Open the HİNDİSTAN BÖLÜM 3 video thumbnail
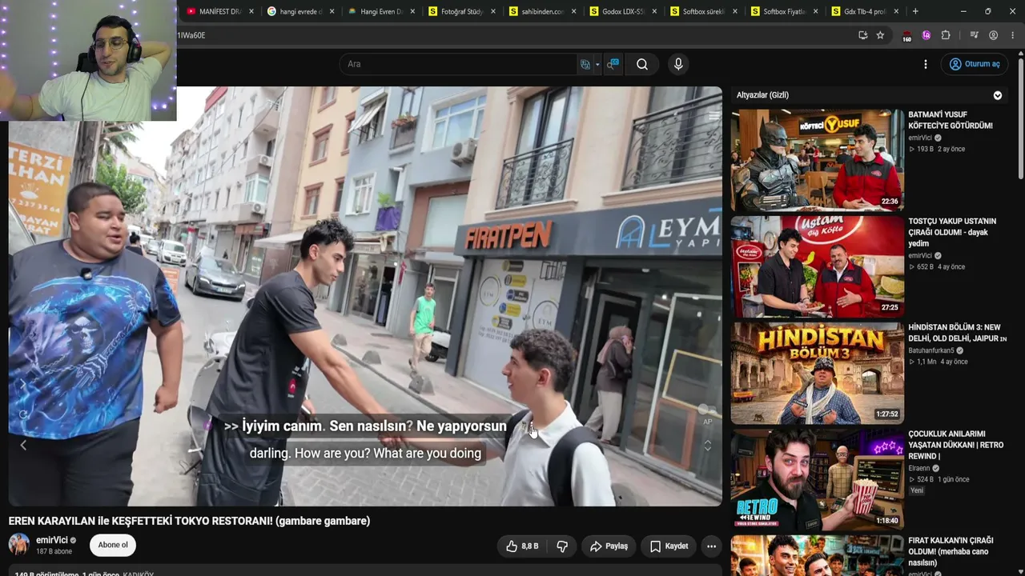 (x=817, y=373)
